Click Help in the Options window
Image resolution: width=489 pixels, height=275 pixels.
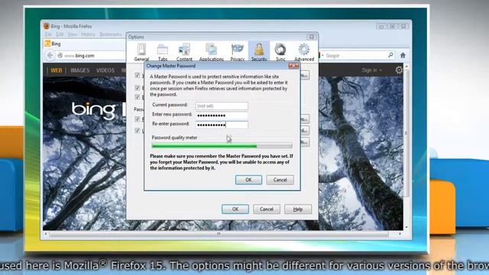(298, 209)
